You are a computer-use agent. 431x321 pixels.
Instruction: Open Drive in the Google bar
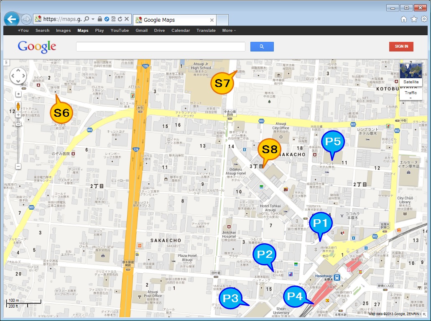[x=159, y=31]
